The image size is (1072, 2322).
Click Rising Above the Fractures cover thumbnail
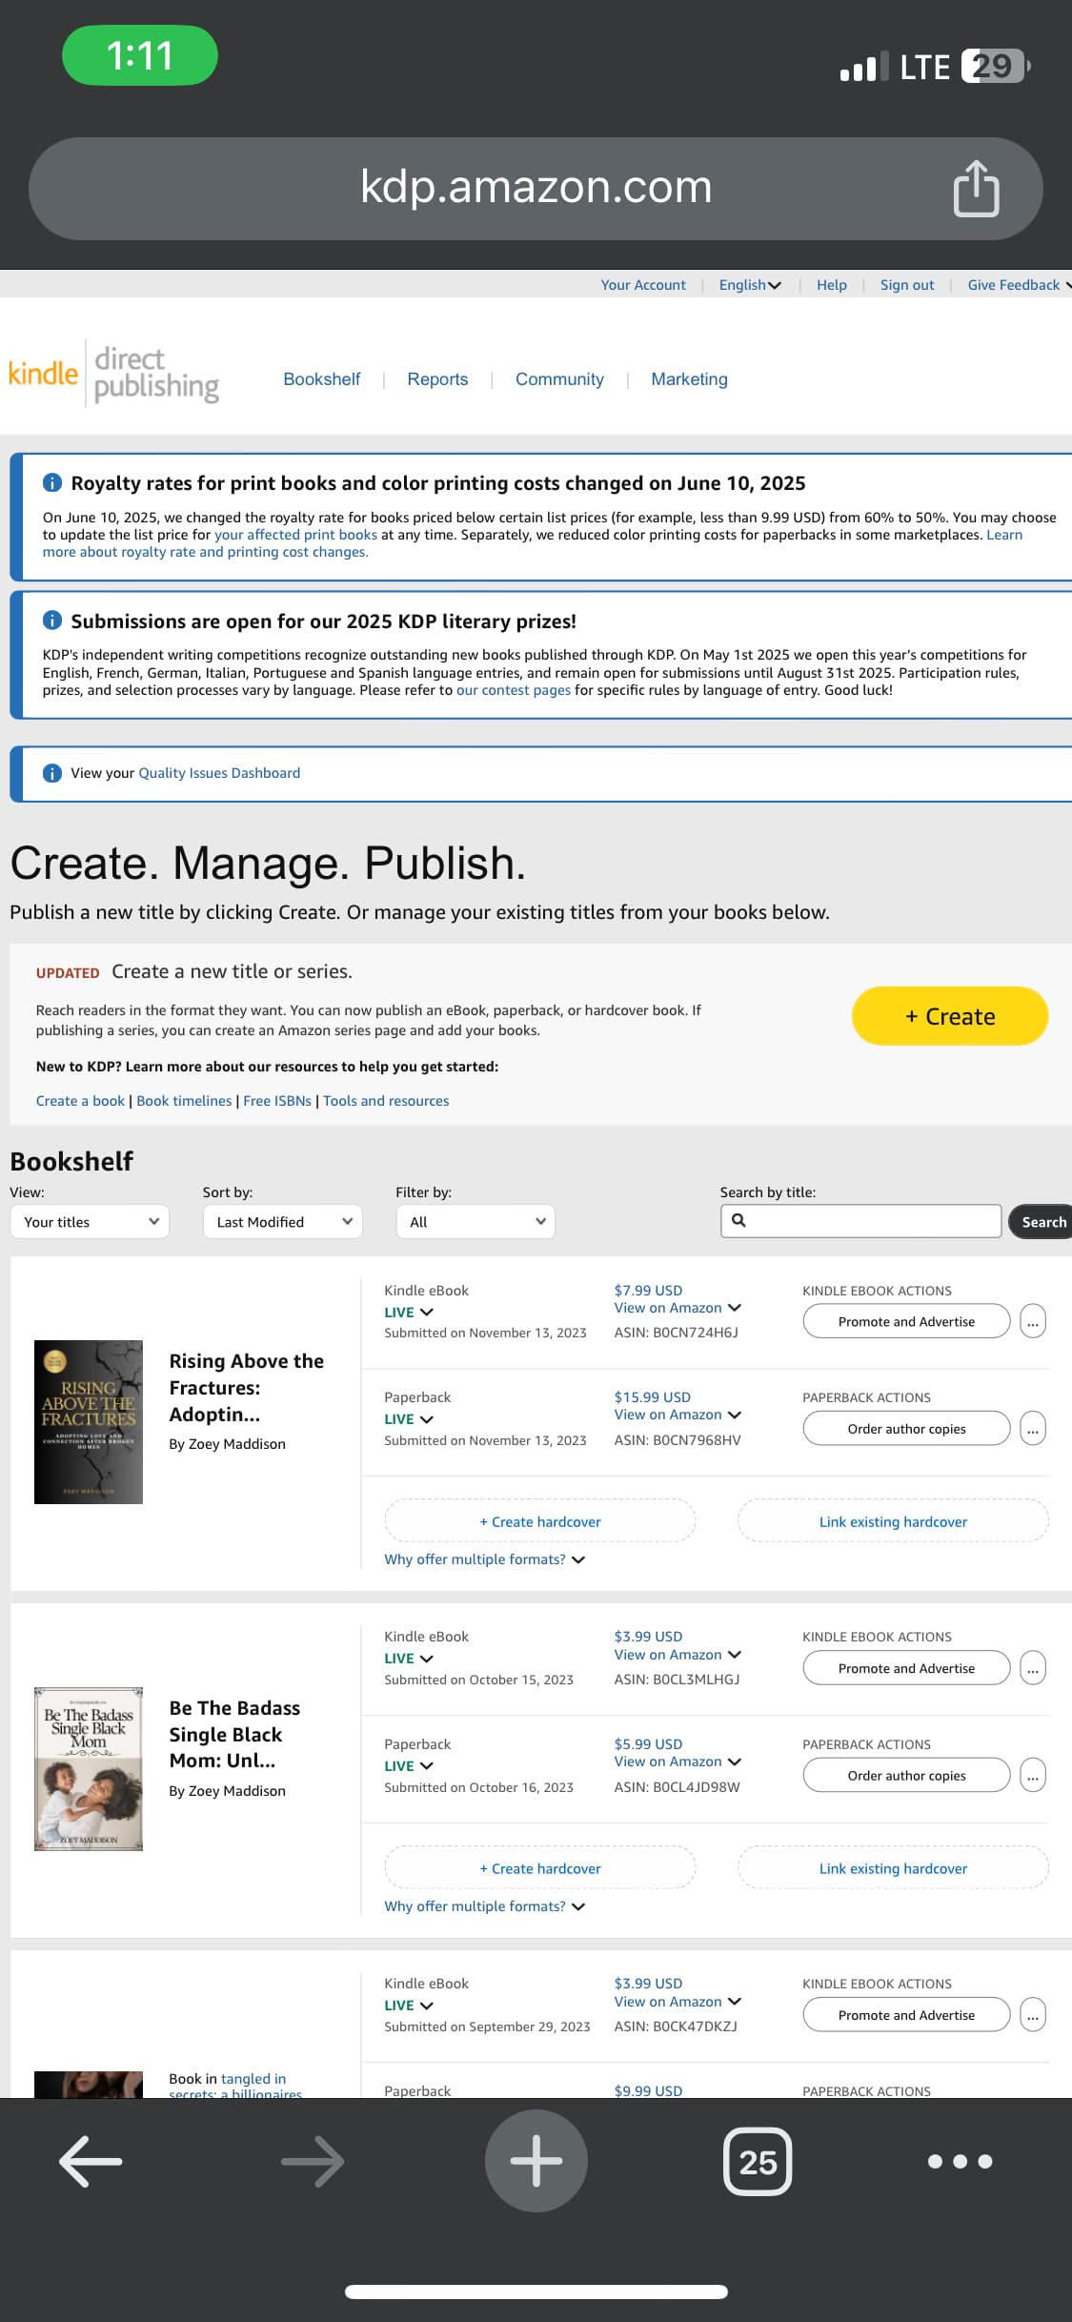89,1422
